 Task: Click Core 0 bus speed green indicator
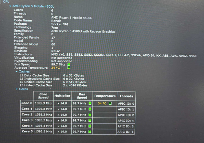point(90,103)
